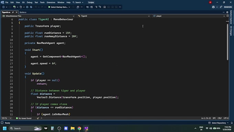Click the navigate backward icon
Image resolution: width=234 pixels, height=132 pixels.
[x=3, y=7]
